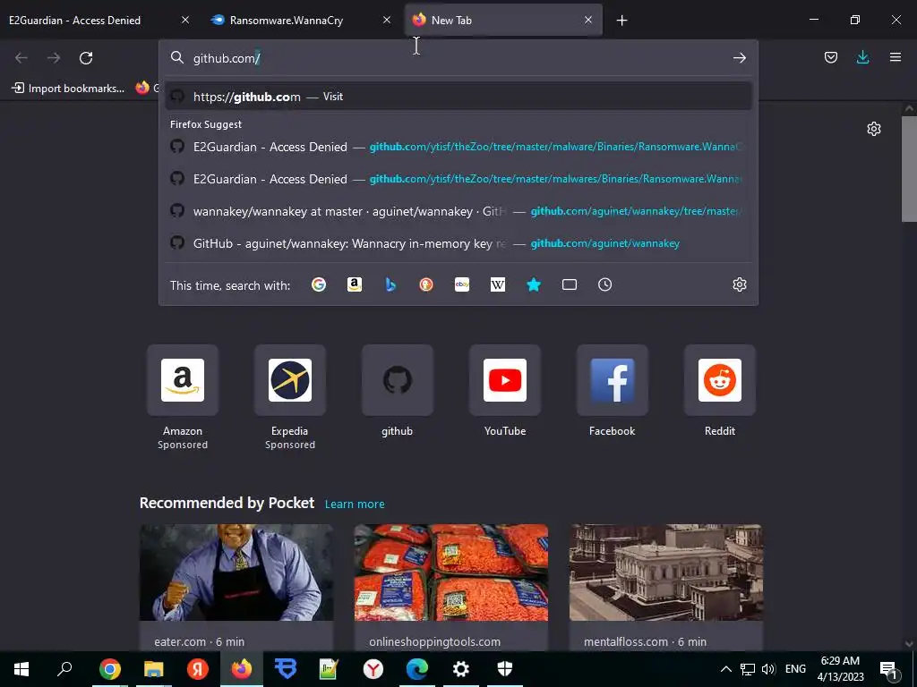Close the Ransomware.WannaCry tab
The image size is (917, 687).
click(387, 20)
